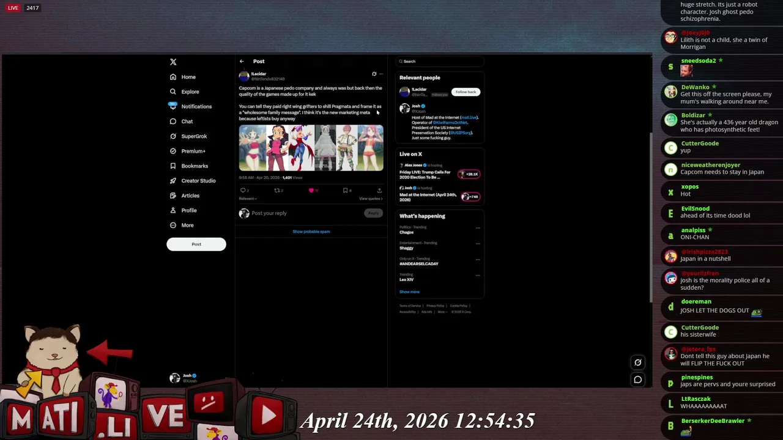This screenshot has height=440, width=783.
Task: Open the Explore magnifier icon
Action: coord(173,92)
